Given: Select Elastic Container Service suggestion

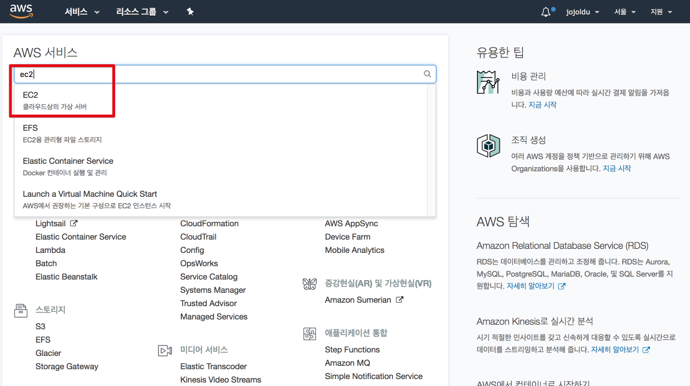Looking at the screenshot, I should coord(221,166).
